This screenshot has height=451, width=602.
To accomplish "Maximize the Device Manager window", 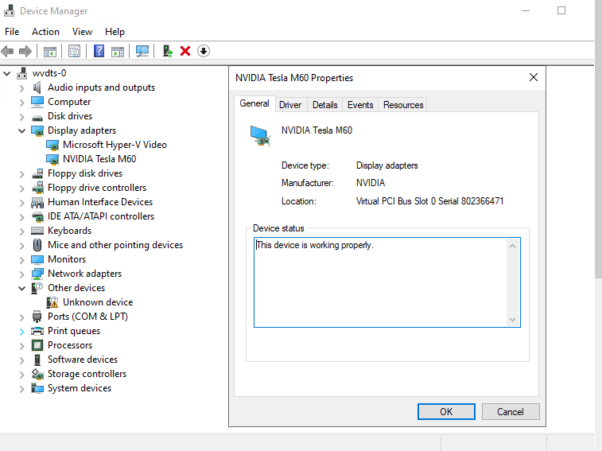I will tap(561, 11).
